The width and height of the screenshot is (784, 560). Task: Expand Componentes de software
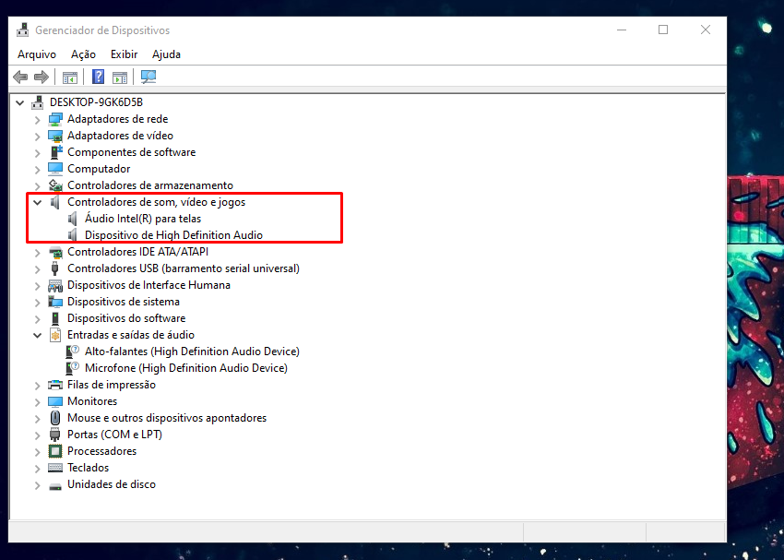[38, 153]
